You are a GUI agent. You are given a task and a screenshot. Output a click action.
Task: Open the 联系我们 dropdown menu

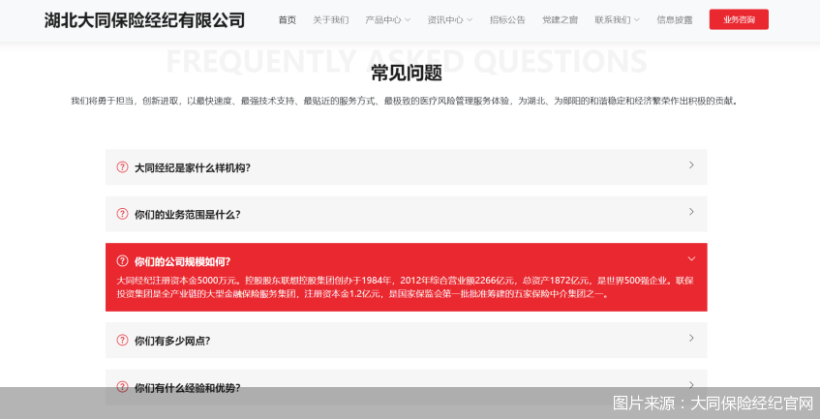617,19
